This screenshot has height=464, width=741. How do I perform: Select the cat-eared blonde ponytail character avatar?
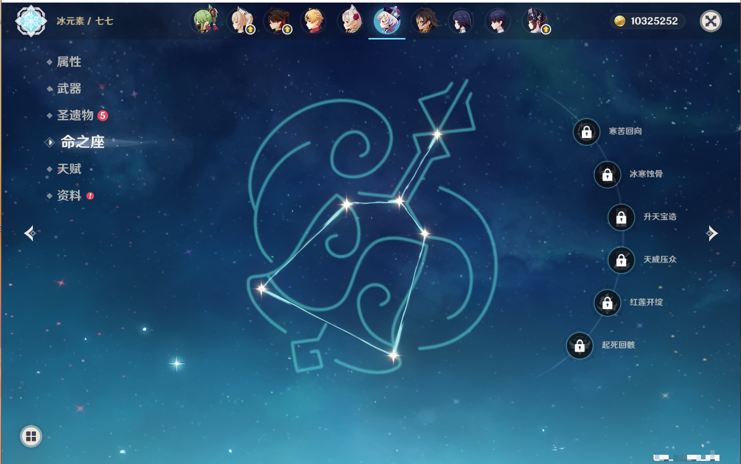[241, 21]
